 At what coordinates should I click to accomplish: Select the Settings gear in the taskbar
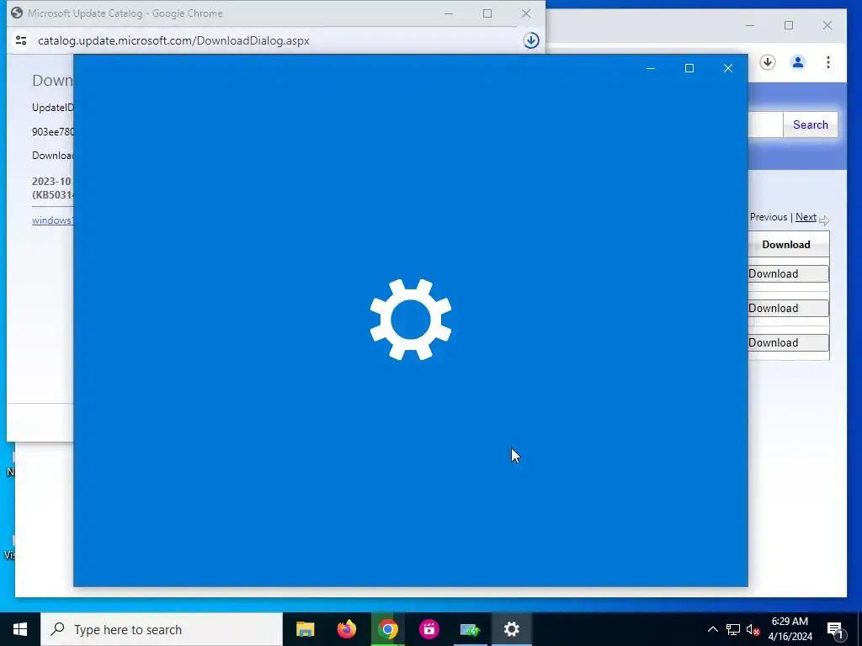pos(511,629)
